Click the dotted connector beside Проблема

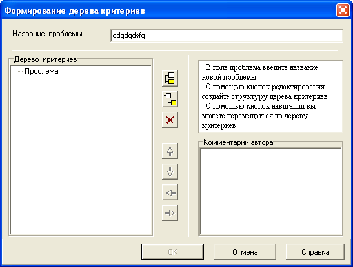[19, 72]
